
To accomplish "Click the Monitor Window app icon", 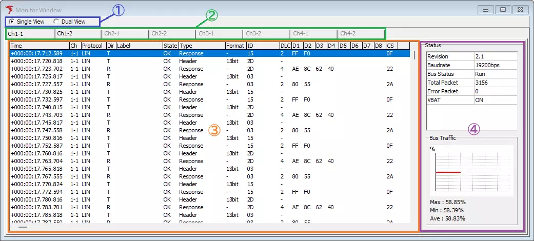I will (x=8, y=9).
